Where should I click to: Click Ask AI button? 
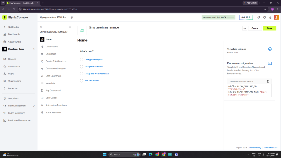(x=246, y=17)
